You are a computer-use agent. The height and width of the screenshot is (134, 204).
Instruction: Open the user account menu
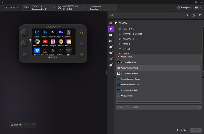[198, 8]
